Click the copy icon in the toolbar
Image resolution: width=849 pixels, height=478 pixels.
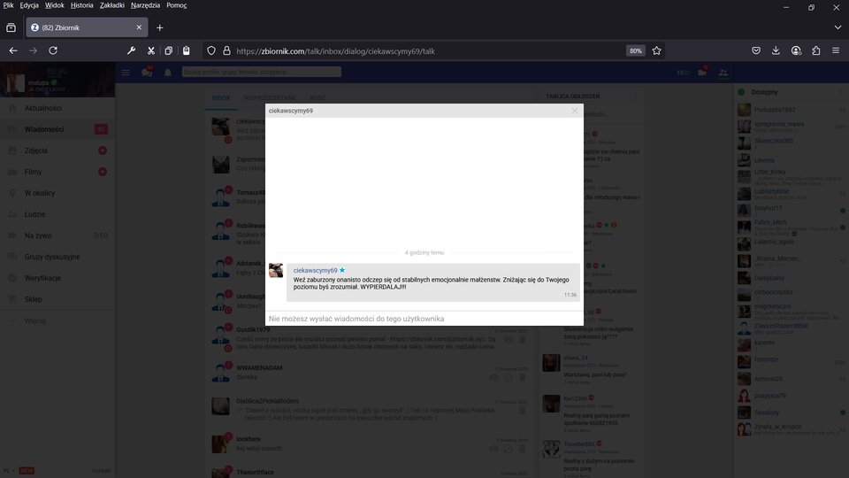(x=168, y=51)
